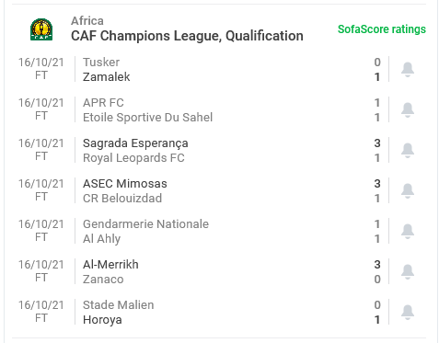
Task: Click bell icon for Gendarmerie Nationale match
Action: tap(408, 231)
